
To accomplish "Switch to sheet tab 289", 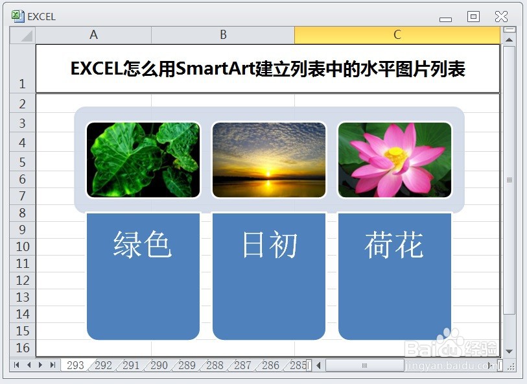I will [187, 365].
